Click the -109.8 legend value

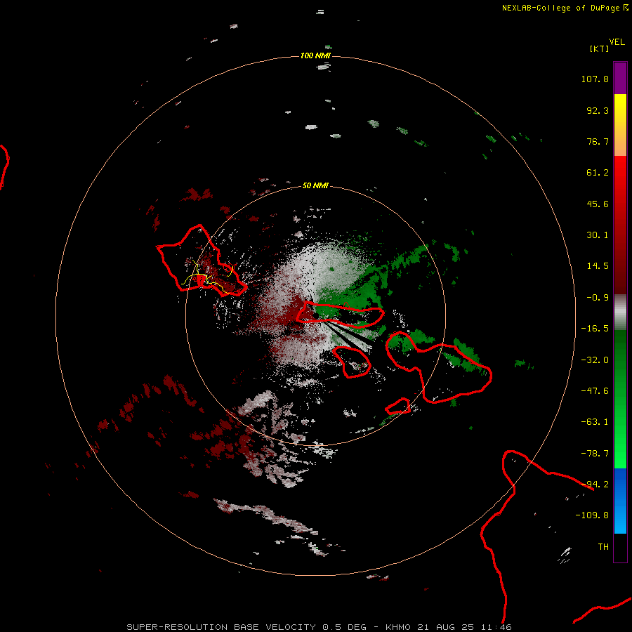pyautogui.click(x=592, y=515)
